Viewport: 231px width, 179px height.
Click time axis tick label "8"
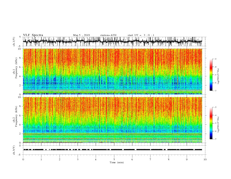coord(169,159)
